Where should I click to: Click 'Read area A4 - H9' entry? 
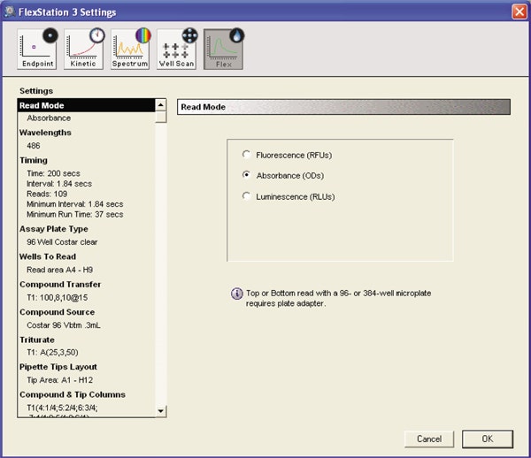click(59, 270)
